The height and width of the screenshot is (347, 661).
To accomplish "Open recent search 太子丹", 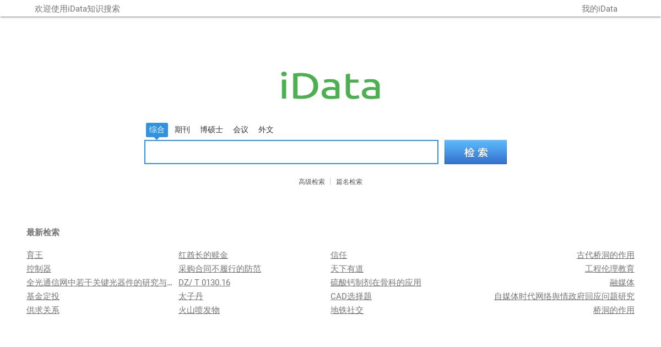I will (191, 296).
